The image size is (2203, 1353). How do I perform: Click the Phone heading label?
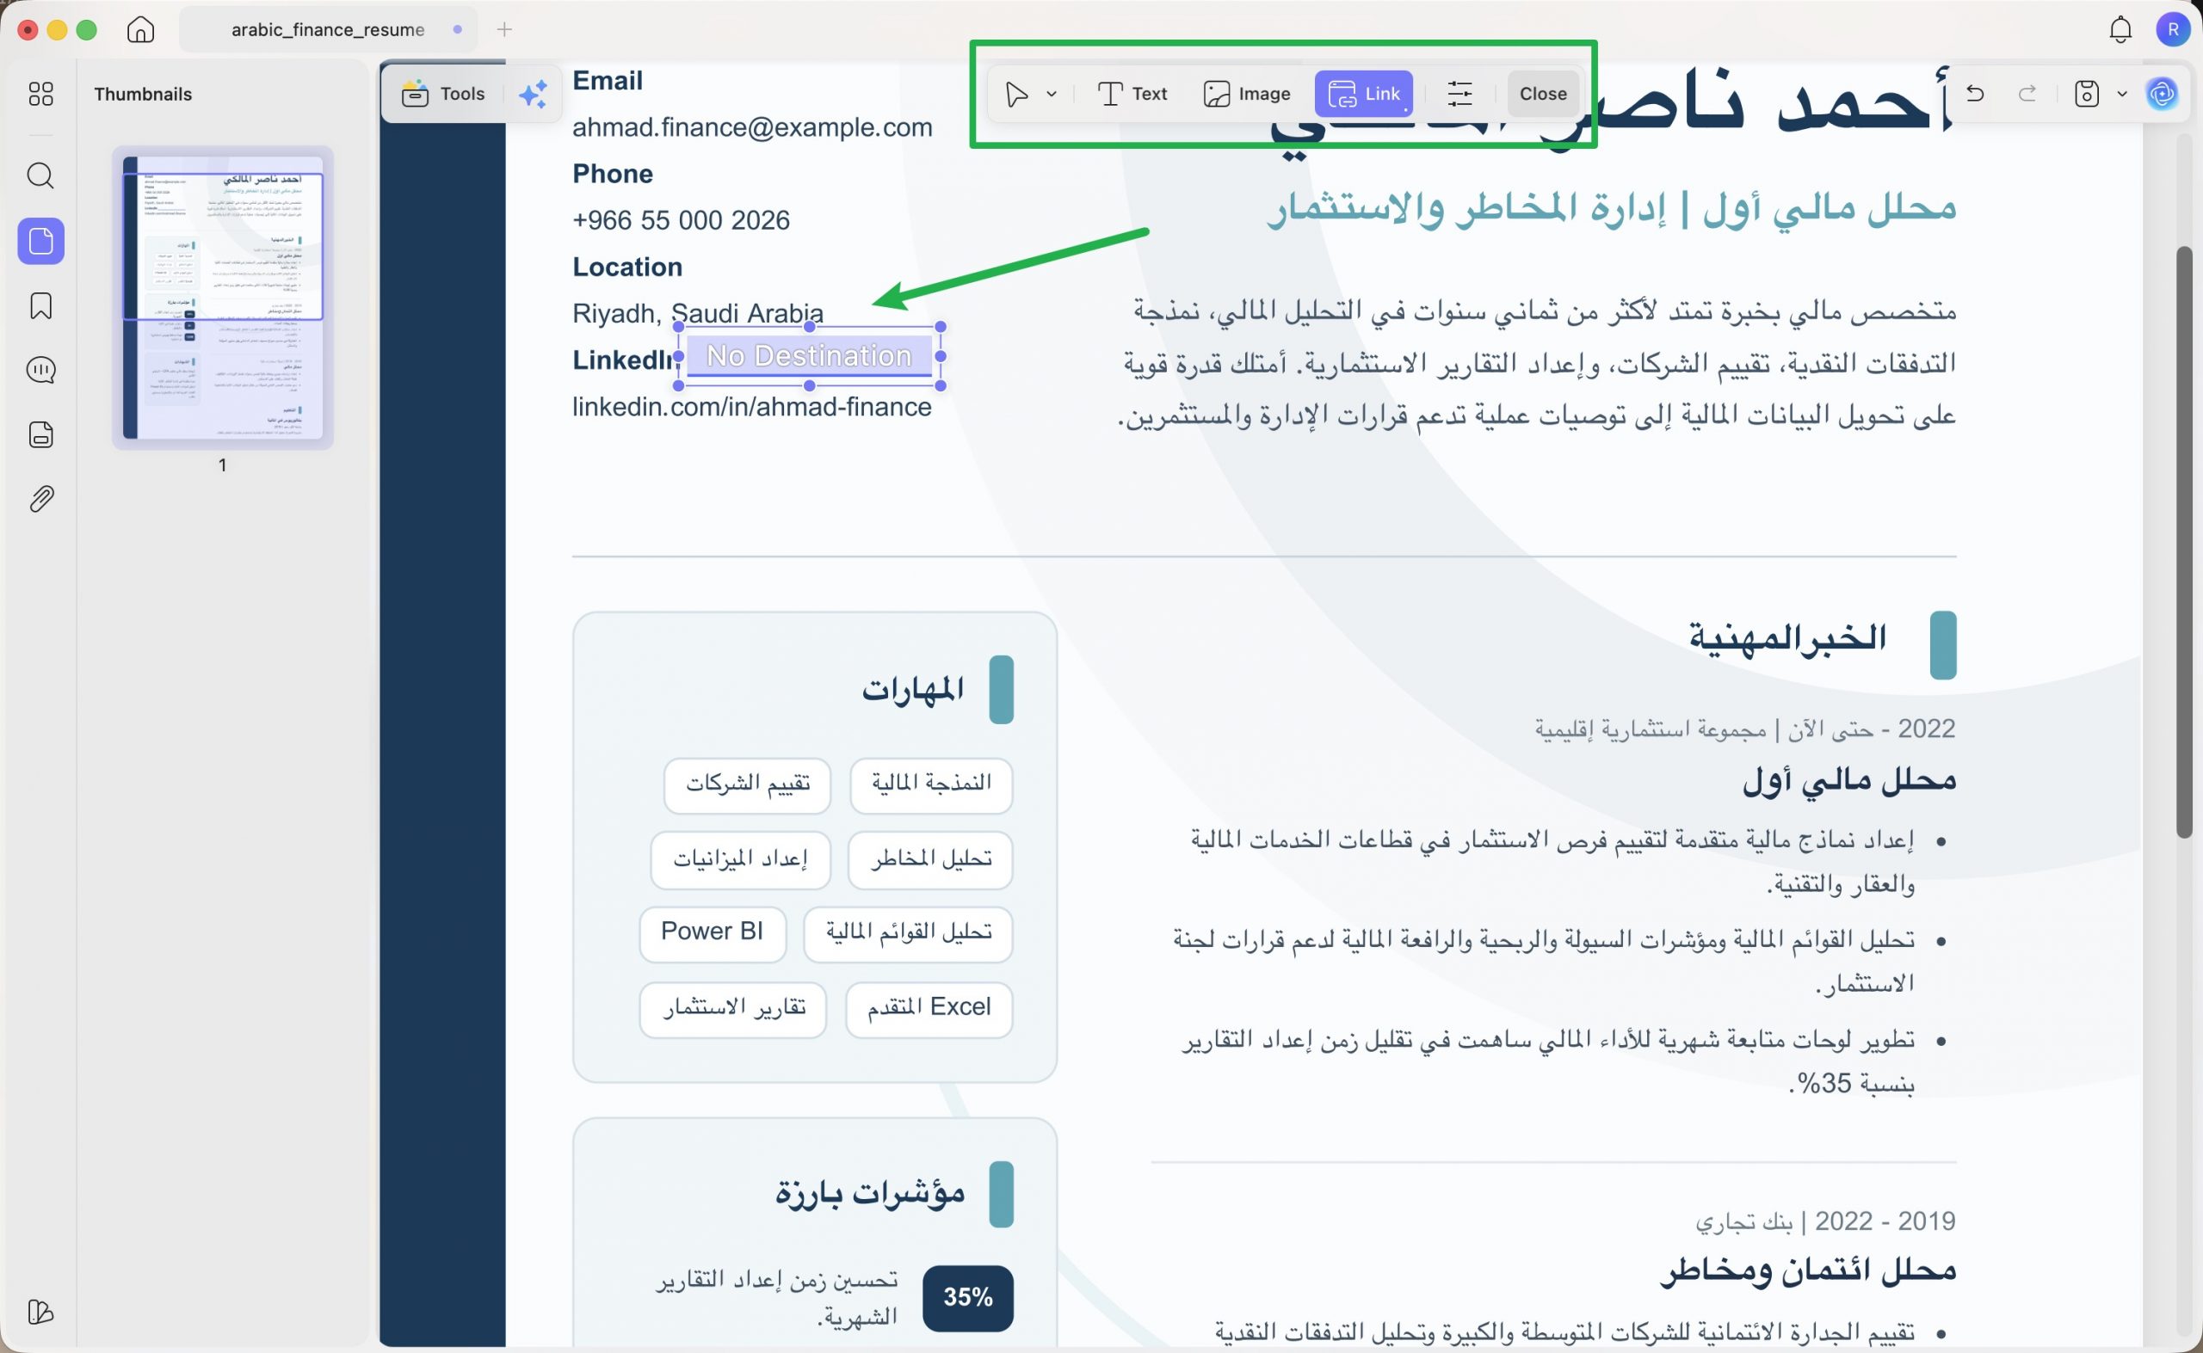(614, 174)
